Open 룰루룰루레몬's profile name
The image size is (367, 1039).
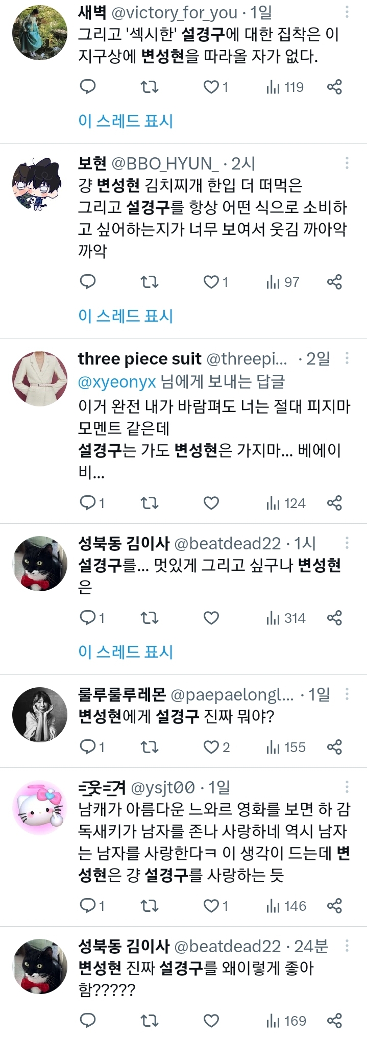(x=122, y=694)
